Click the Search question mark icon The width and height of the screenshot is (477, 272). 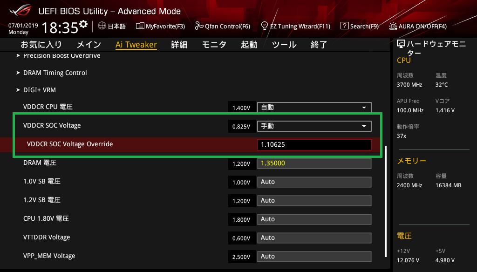pos(344,26)
